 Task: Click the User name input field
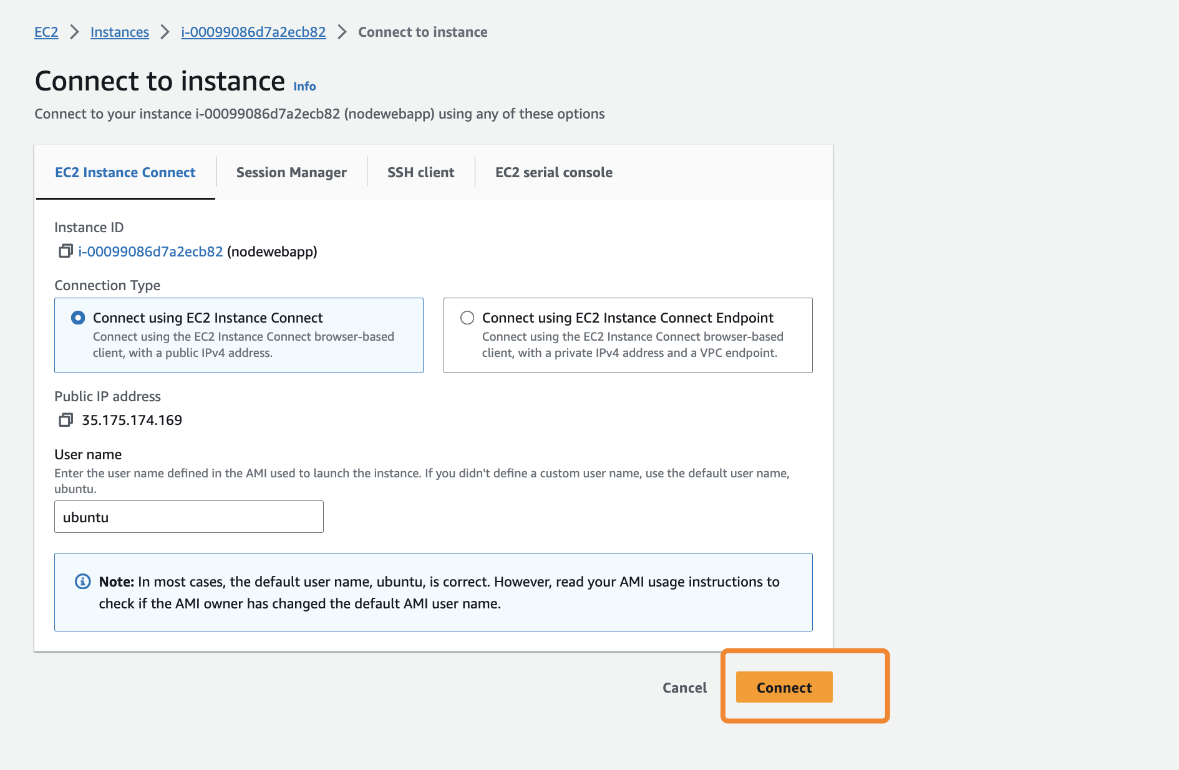point(189,517)
